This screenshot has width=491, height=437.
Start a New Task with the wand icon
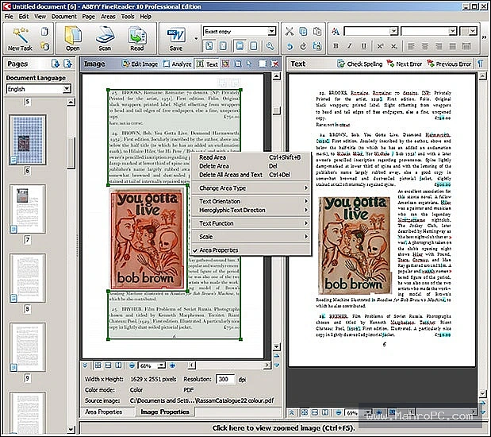[x=20, y=39]
